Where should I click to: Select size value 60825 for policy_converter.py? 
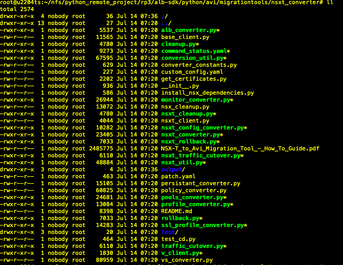click(x=104, y=190)
